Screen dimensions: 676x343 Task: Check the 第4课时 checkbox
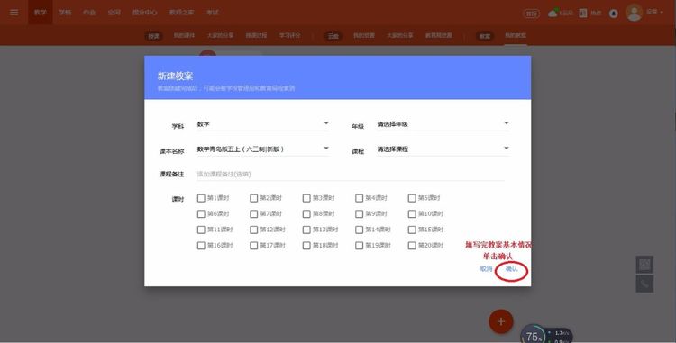359,198
